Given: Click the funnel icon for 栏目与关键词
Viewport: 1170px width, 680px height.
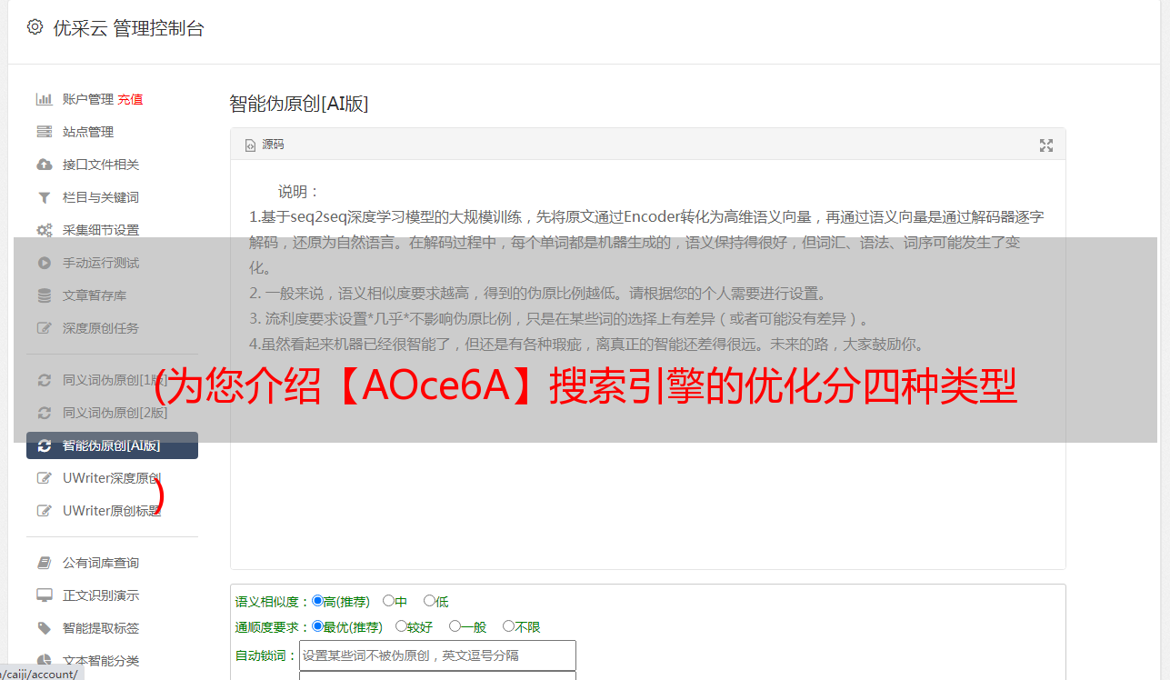Looking at the screenshot, I should coord(44,197).
